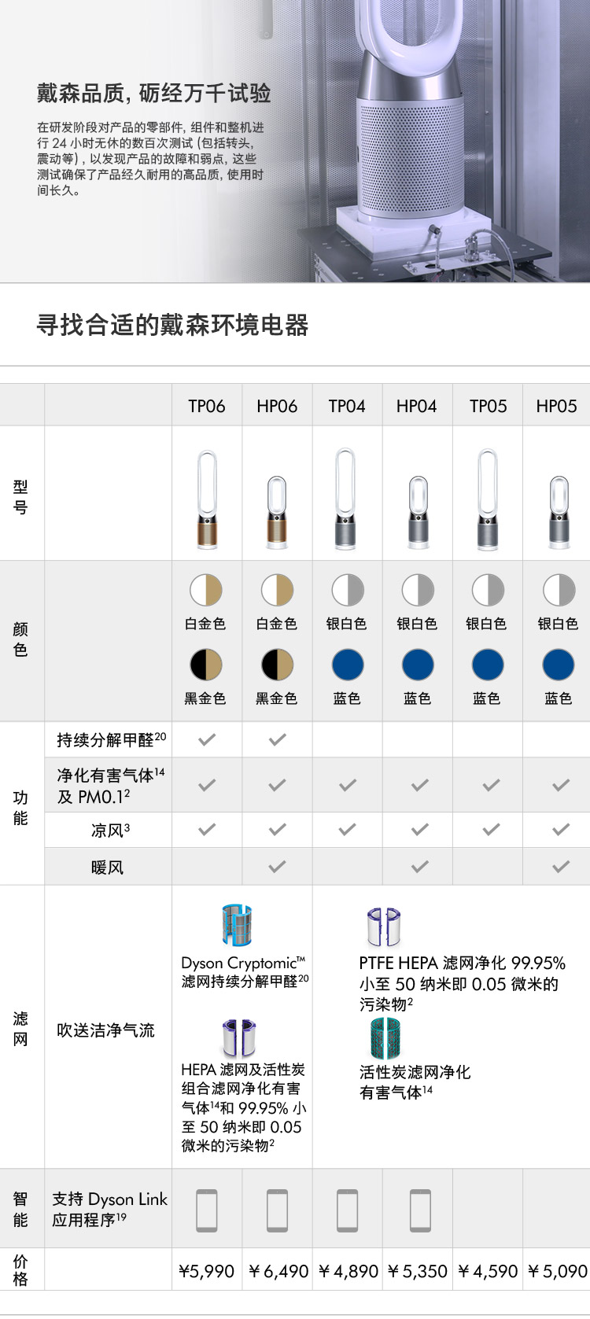Select the HP05 column header
The image size is (590, 1319).
point(557,406)
